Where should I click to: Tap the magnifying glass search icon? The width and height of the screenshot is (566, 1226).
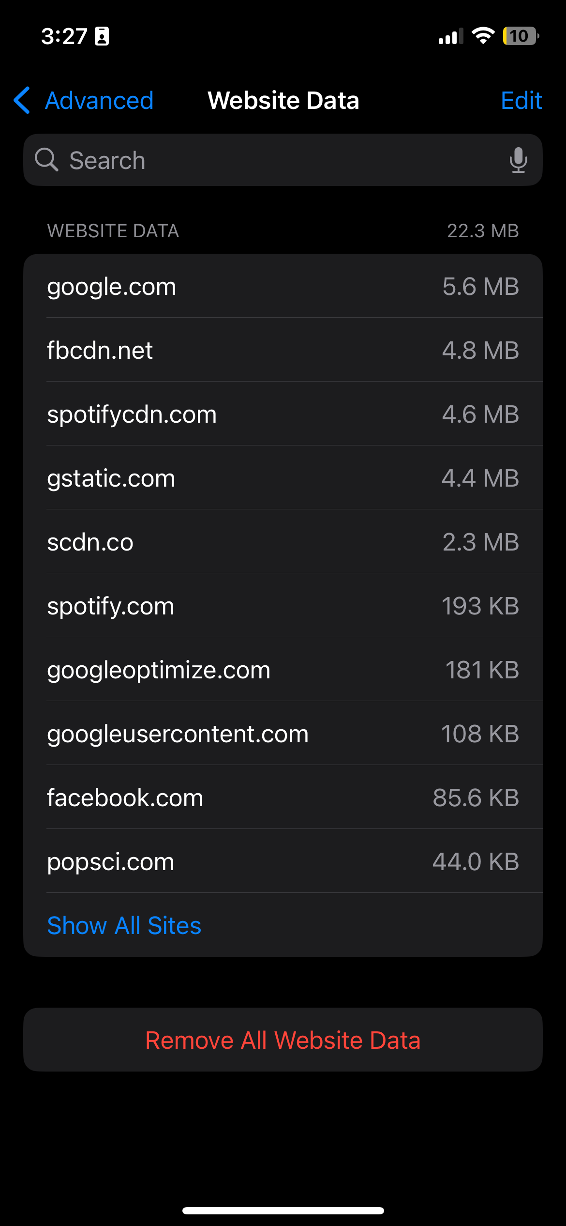pos(46,160)
